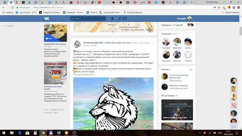Open Книжный Дворик bookmark
The image size is (242, 136).
tap(134, 12)
